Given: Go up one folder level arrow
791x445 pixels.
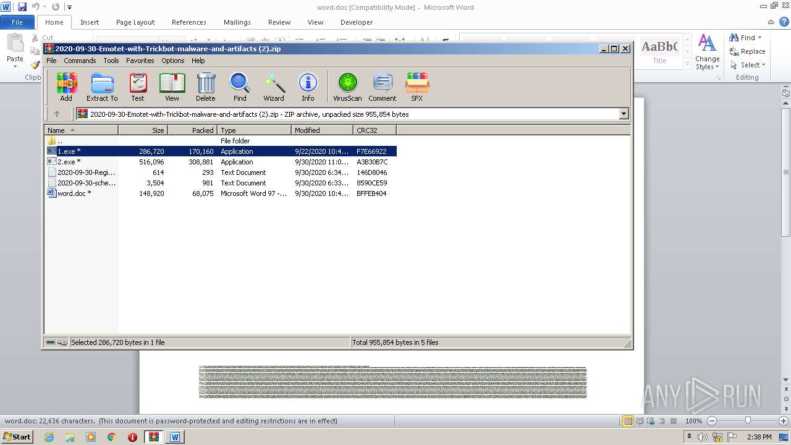Looking at the screenshot, I should click(x=57, y=114).
